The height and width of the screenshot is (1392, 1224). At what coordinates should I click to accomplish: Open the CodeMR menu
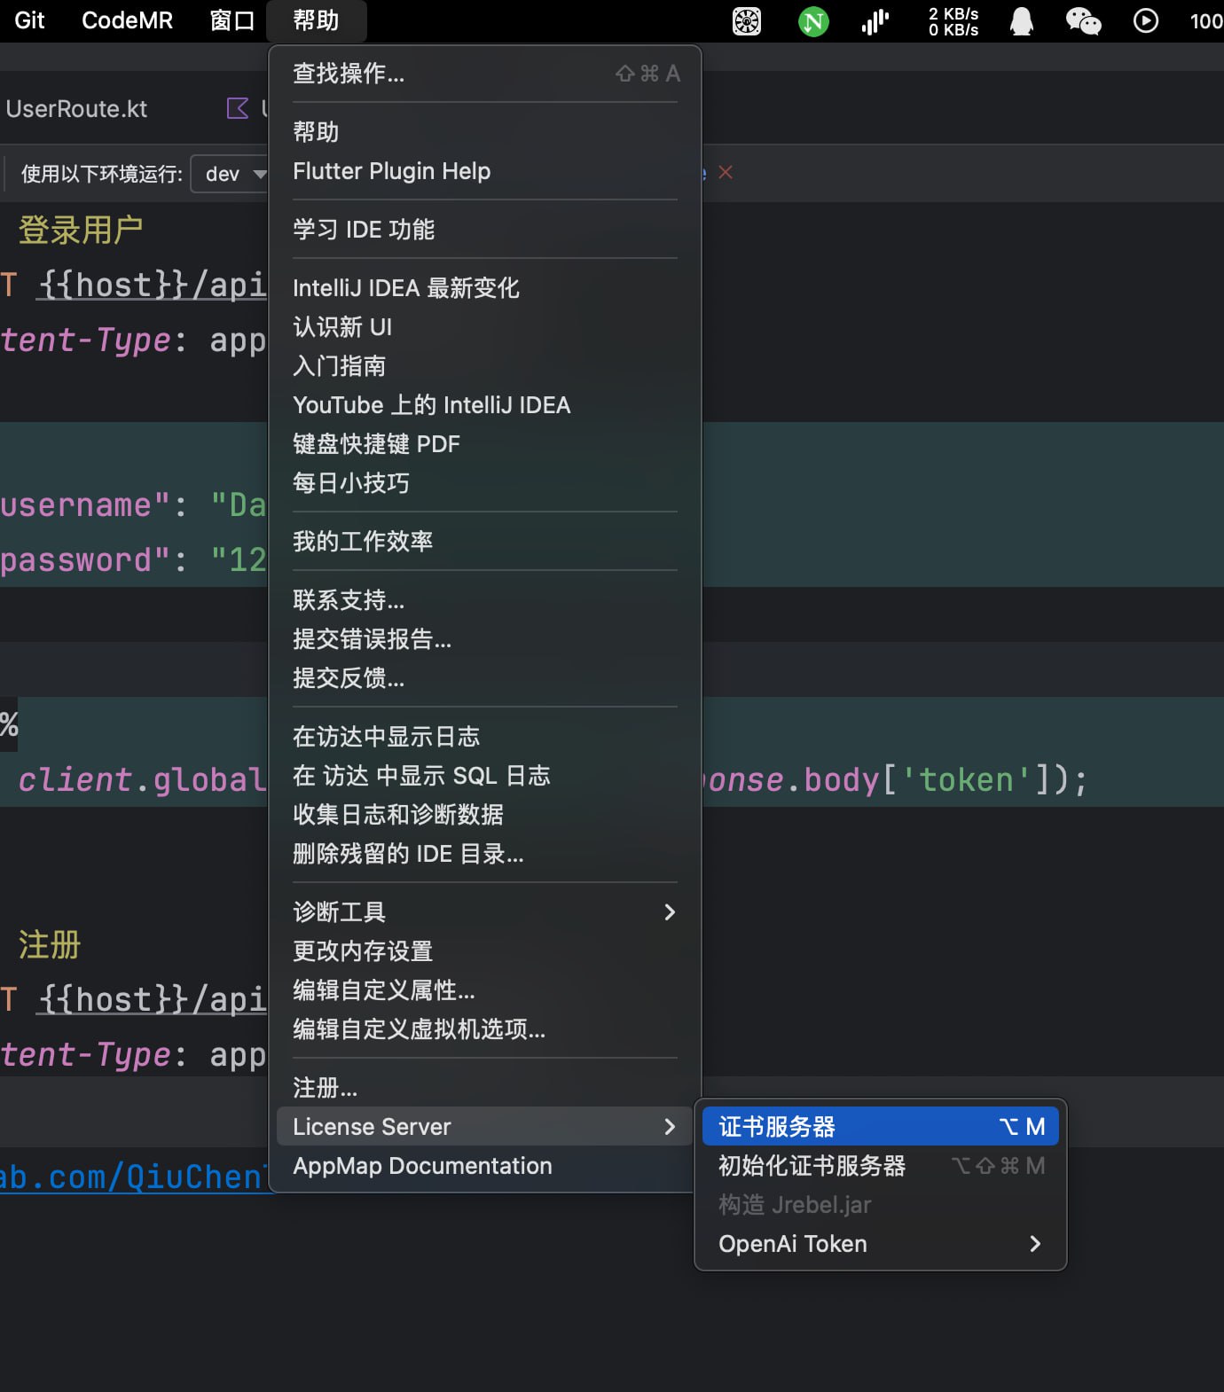(127, 20)
